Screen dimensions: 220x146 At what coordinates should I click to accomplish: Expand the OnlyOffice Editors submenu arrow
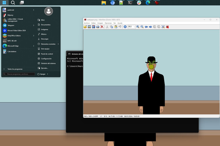point(34,36)
